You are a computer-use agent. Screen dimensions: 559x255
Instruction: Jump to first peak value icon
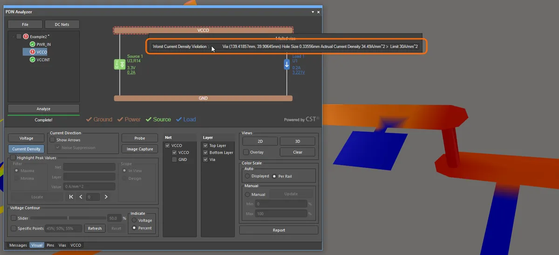tap(71, 197)
